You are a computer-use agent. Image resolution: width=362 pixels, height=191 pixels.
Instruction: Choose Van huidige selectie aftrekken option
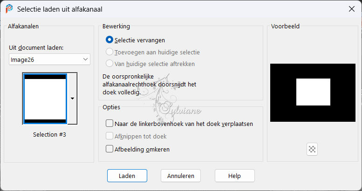[109, 64]
